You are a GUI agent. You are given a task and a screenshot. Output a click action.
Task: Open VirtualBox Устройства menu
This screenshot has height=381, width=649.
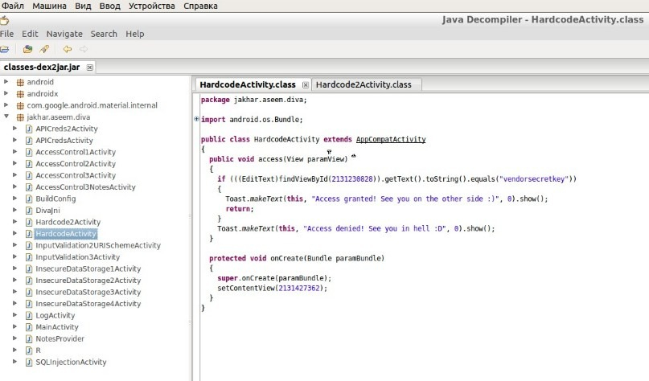click(151, 6)
